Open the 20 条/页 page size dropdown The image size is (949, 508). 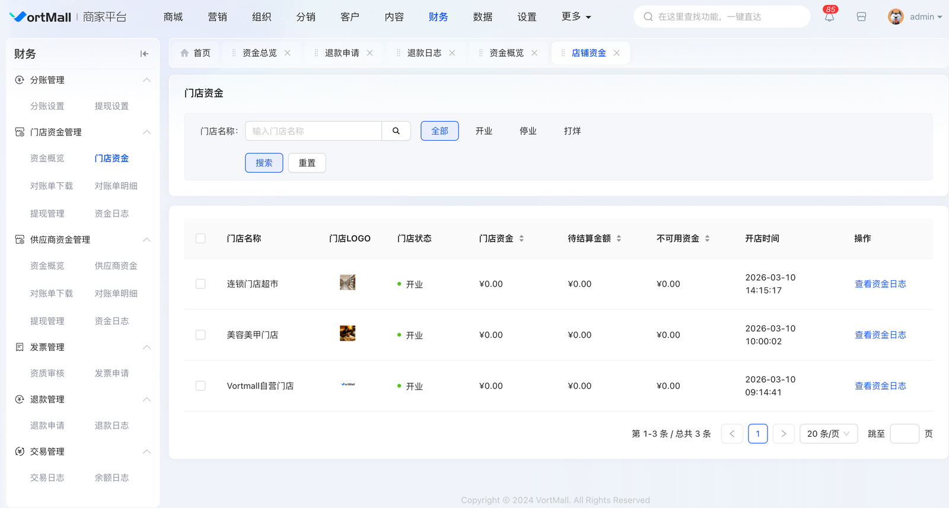[828, 434]
